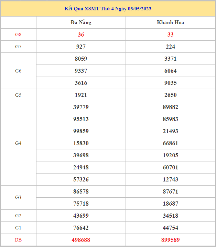Select the Đà Nẵng column header
Image resolution: width=216 pixels, height=247 pixels.
(x=81, y=22)
